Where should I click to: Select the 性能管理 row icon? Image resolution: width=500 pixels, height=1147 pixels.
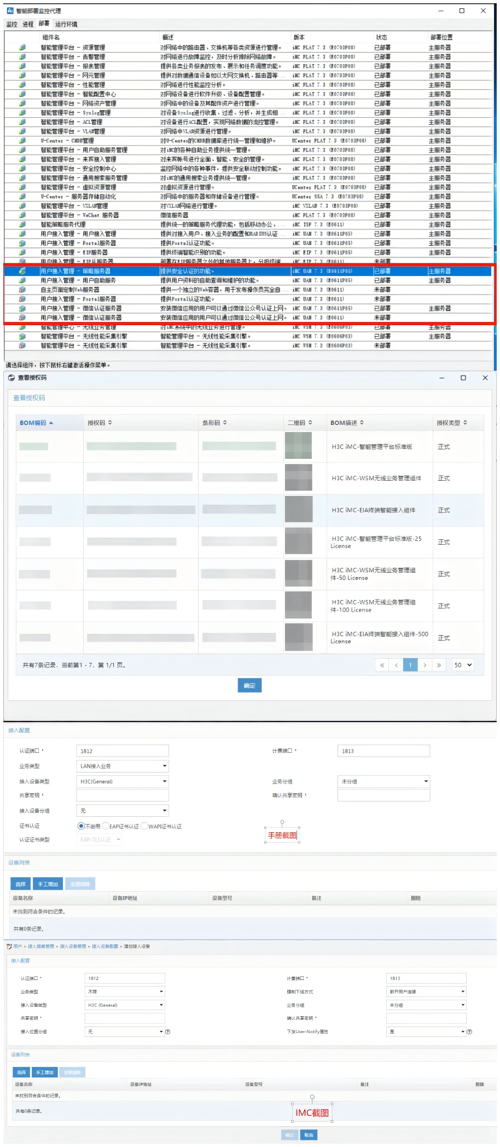22,85
